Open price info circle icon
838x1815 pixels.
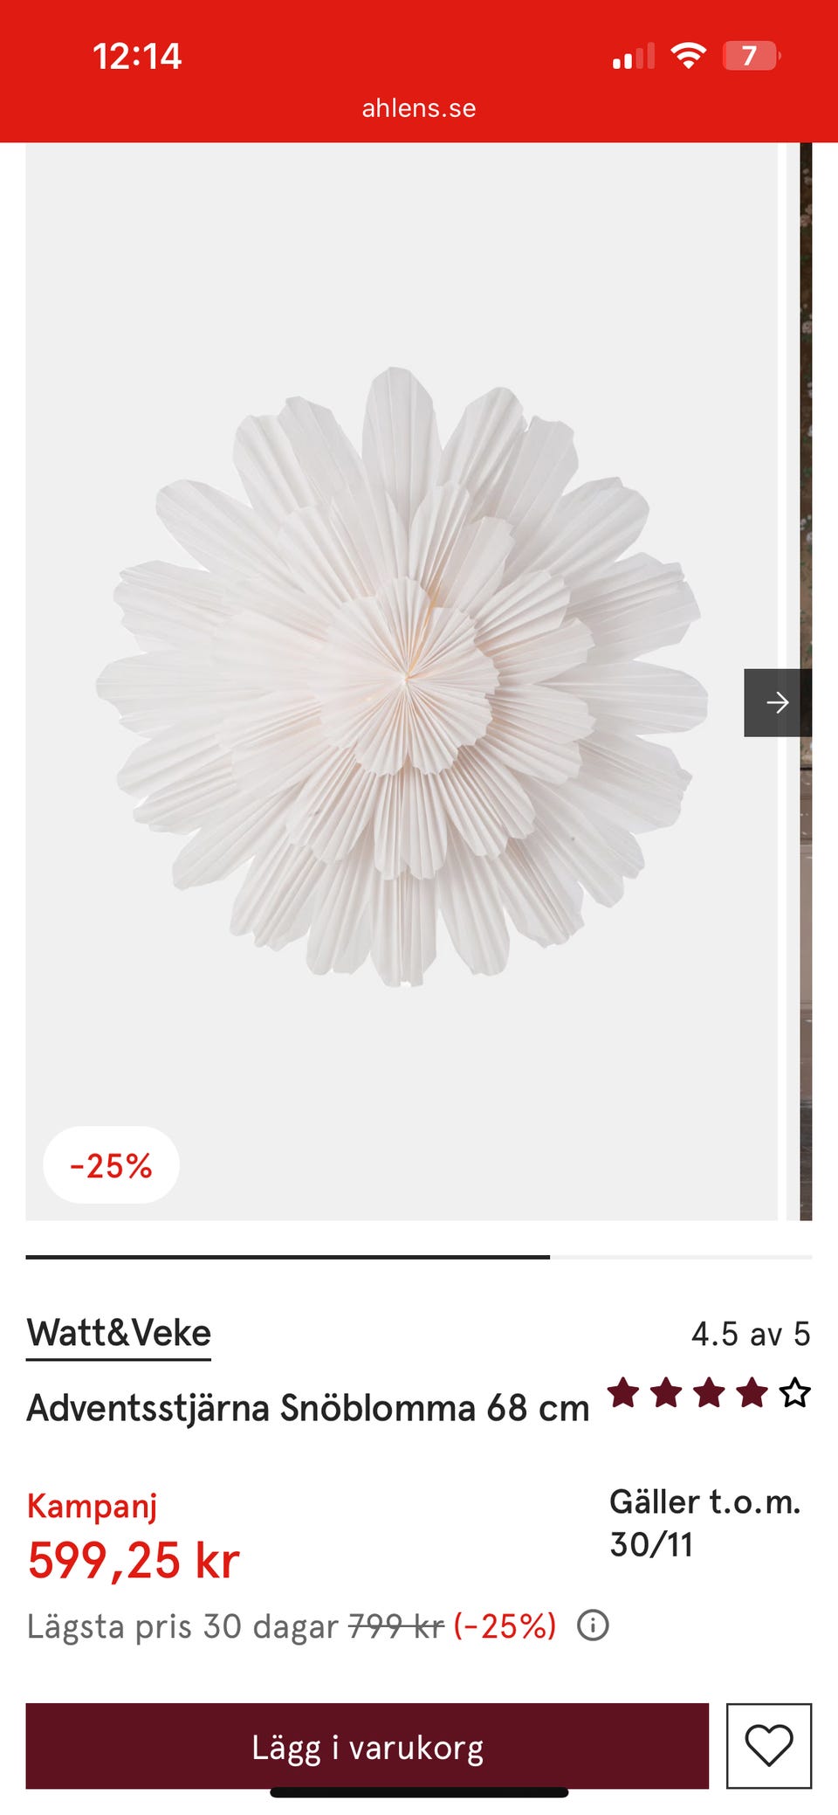tap(593, 1625)
